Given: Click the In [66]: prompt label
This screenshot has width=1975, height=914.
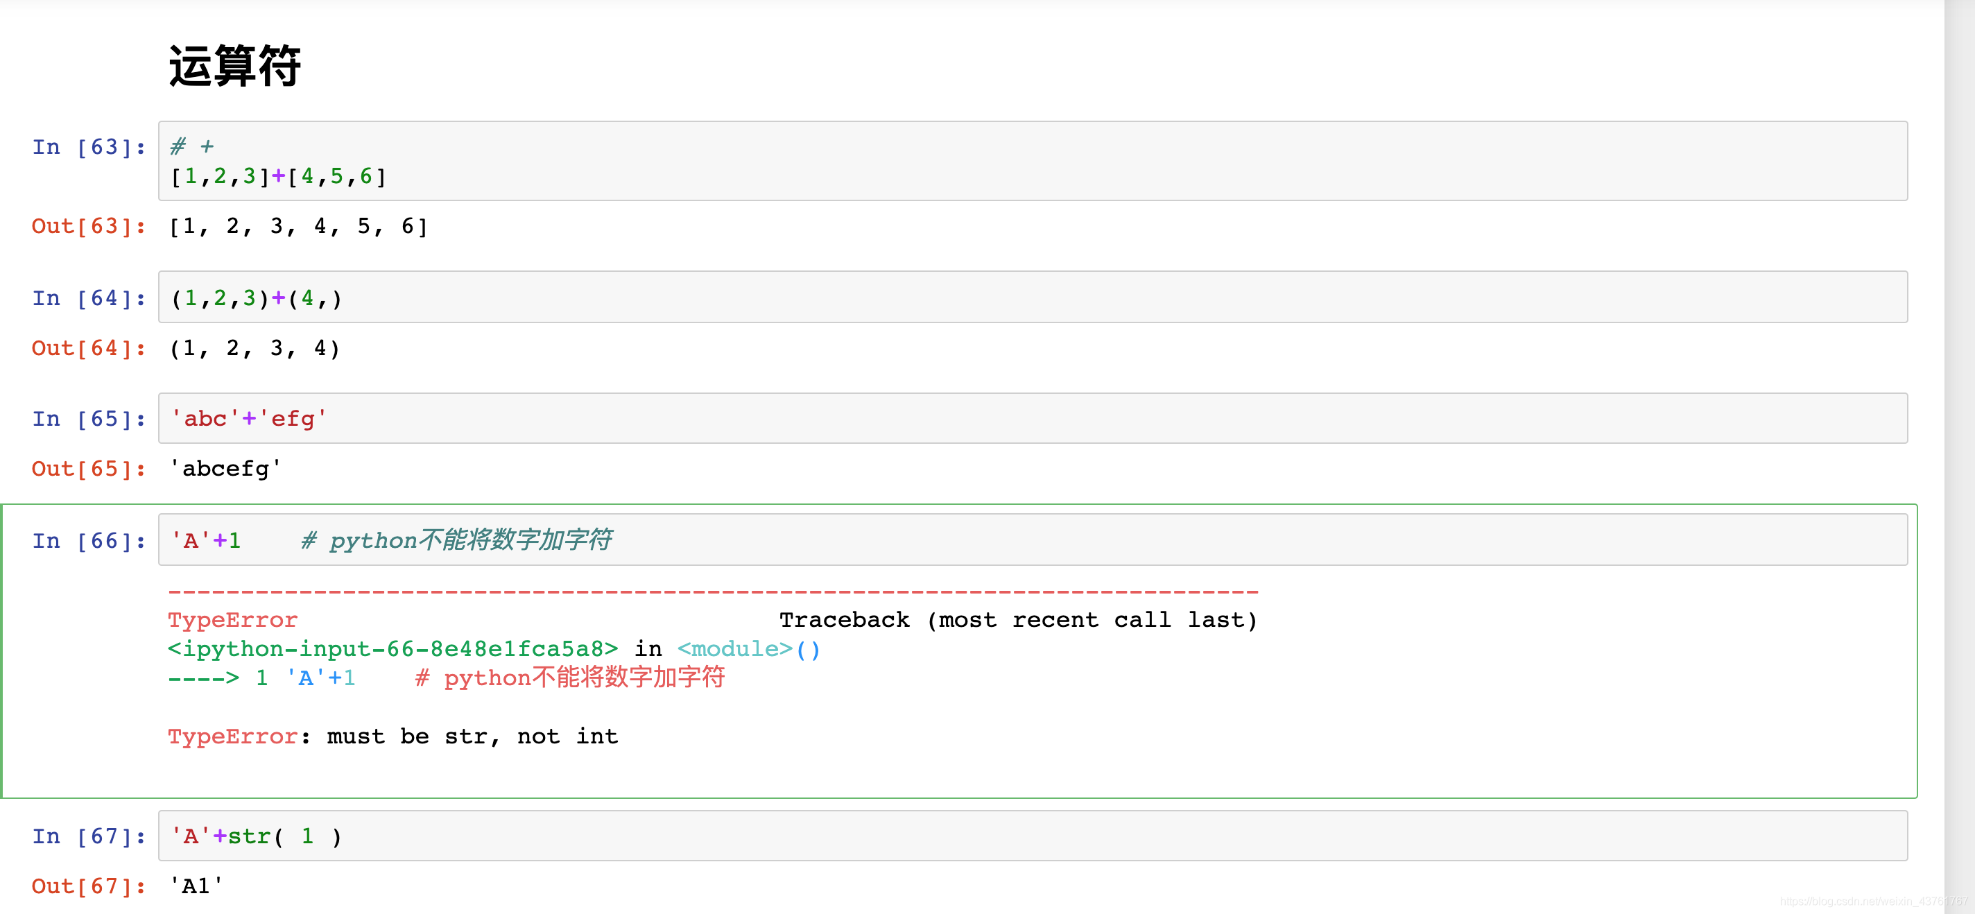Looking at the screenshot, I should (x=89, y=541).
